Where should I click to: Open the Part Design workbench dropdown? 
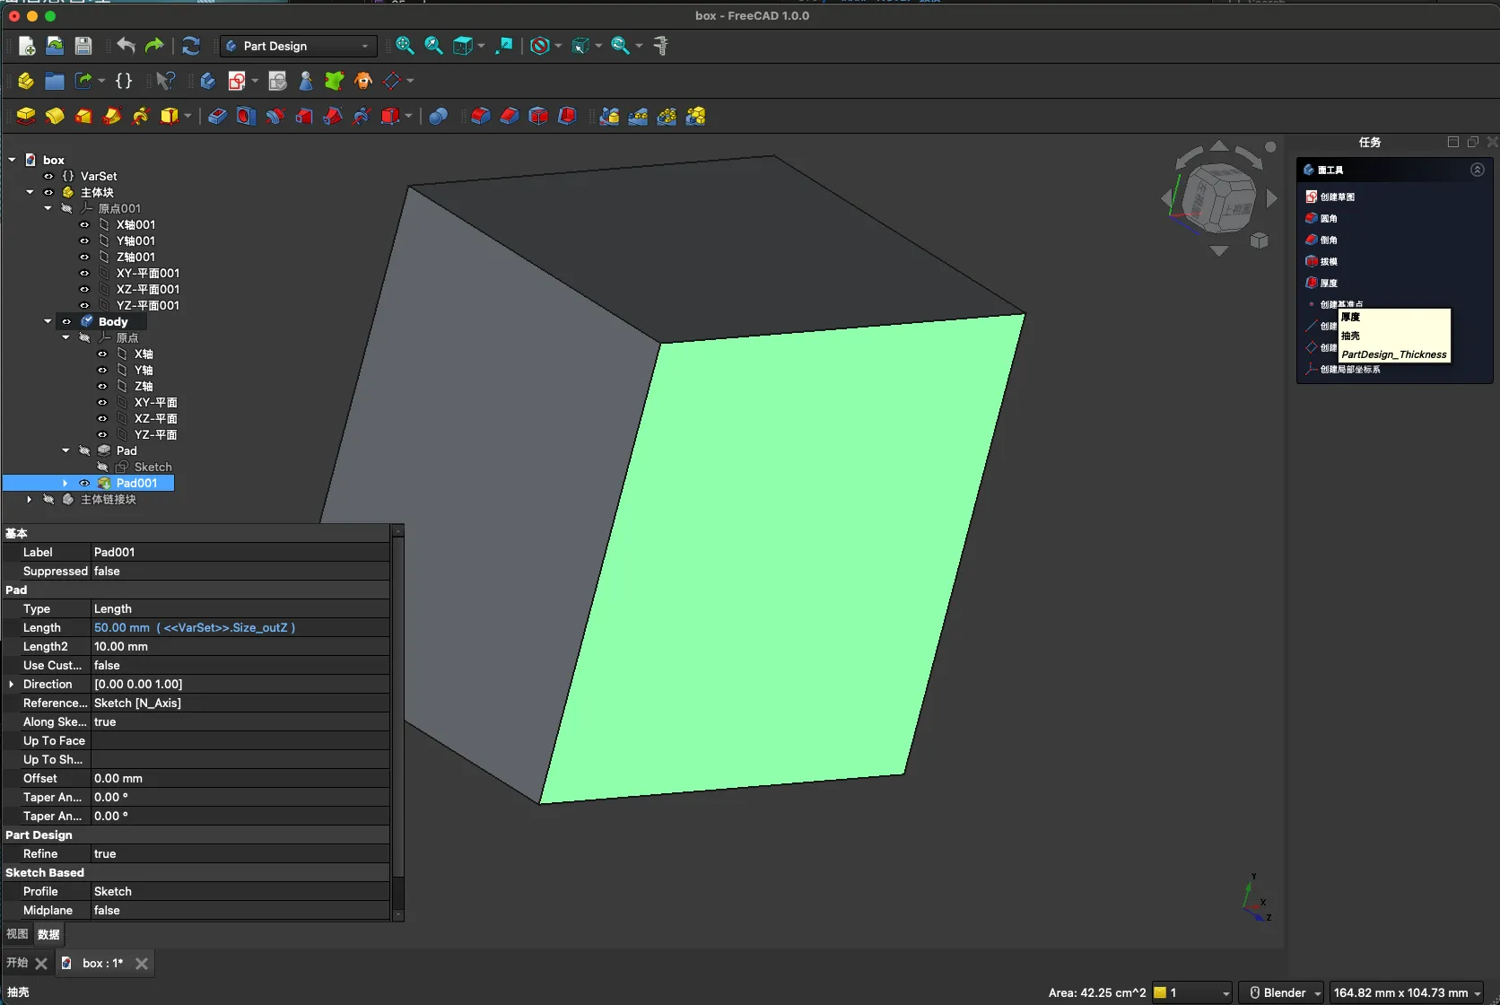pyautogui.click(x=298, y=46)
